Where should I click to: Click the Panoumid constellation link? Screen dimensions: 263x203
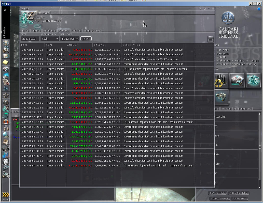[x=223, y=54]
